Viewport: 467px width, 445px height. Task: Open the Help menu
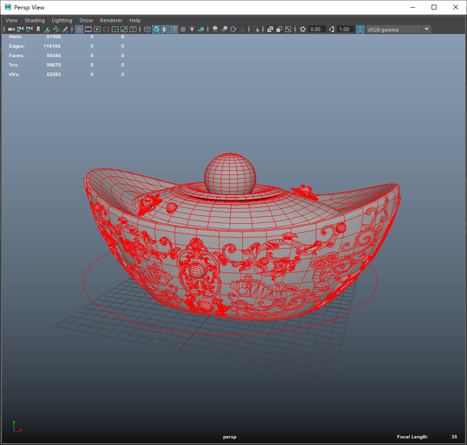[x=134, y=20]
